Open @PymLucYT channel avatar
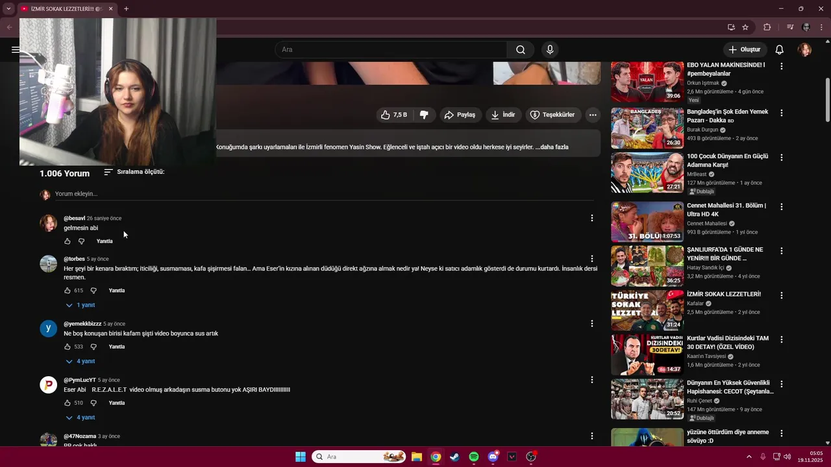This screenshot has height=467, width=831. click(49, 385)
